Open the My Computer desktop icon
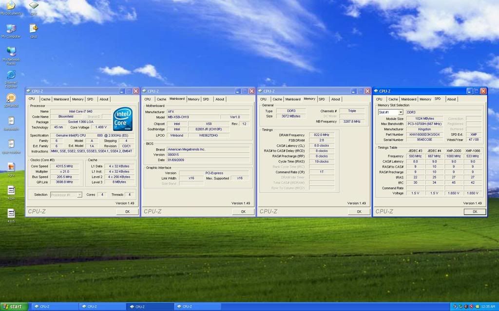The height and width of the screenshot is (311, 499). pos(11,31)
